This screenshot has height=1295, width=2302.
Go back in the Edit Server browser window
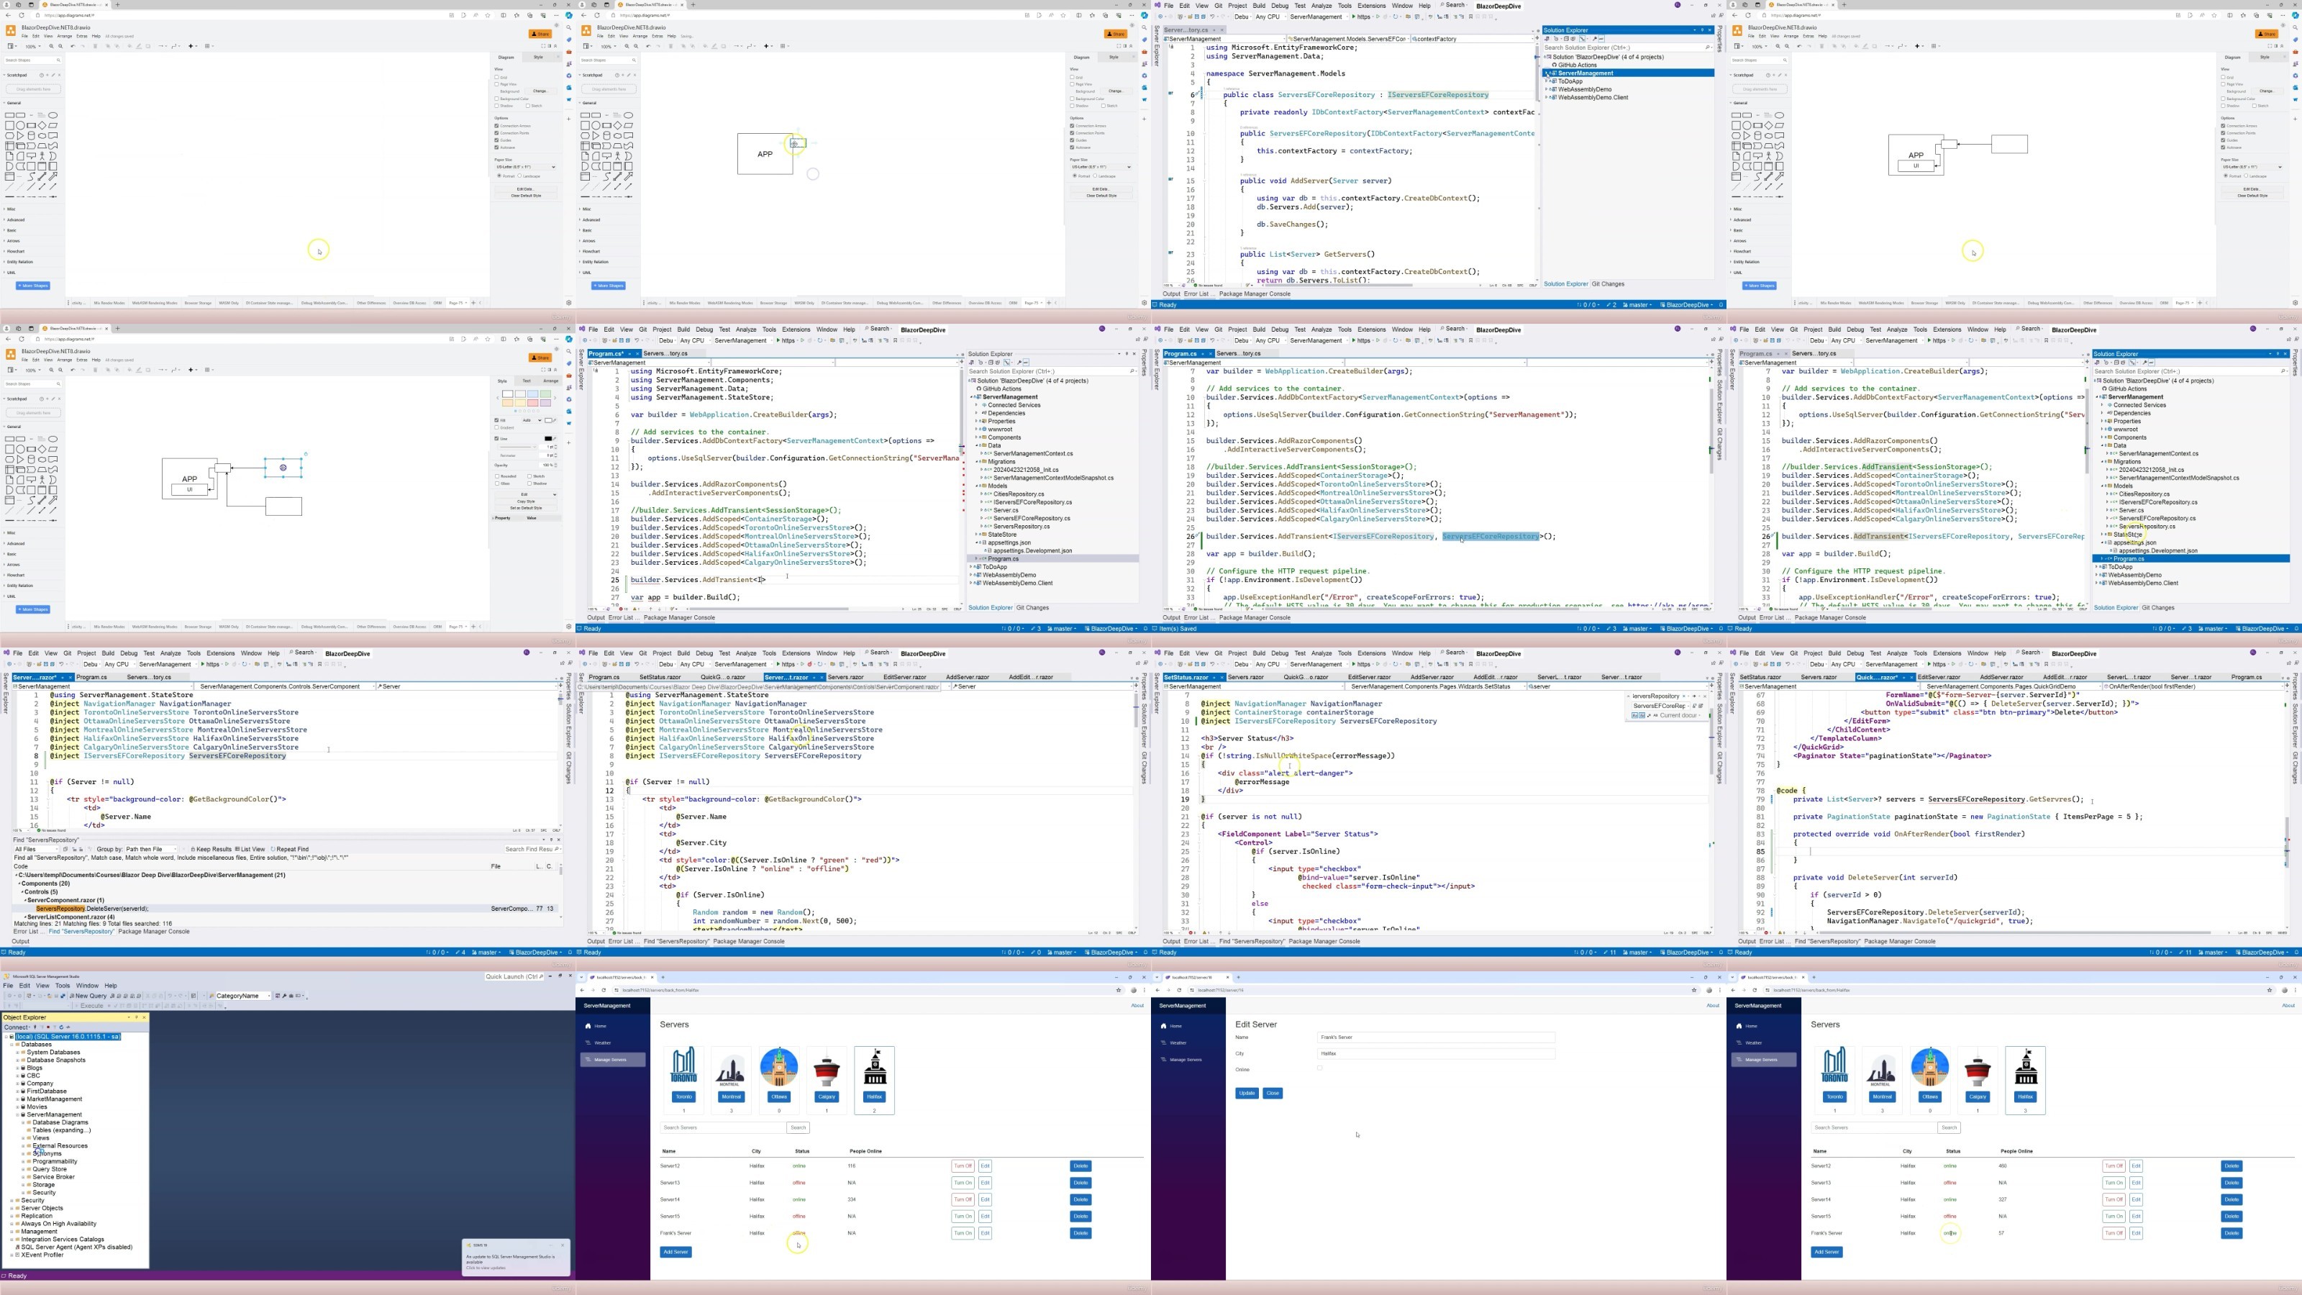1158,990
